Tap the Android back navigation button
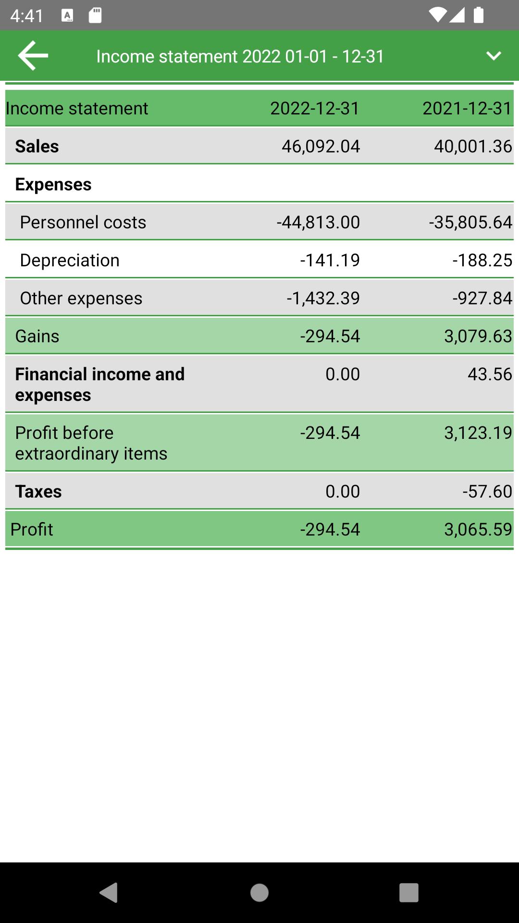The width and height of the screenshot is (519, 923). (109, 893)
